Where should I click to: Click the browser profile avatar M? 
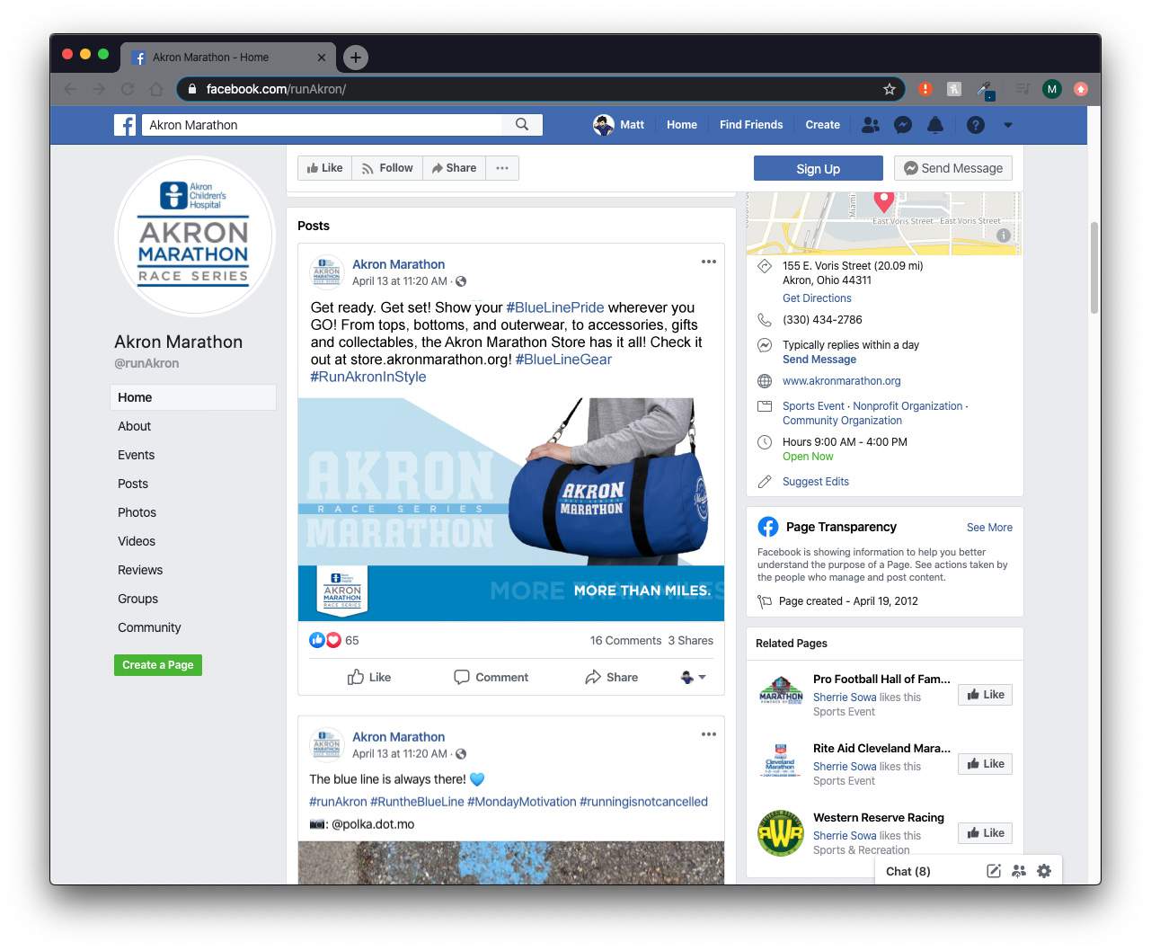point(1052,89)
